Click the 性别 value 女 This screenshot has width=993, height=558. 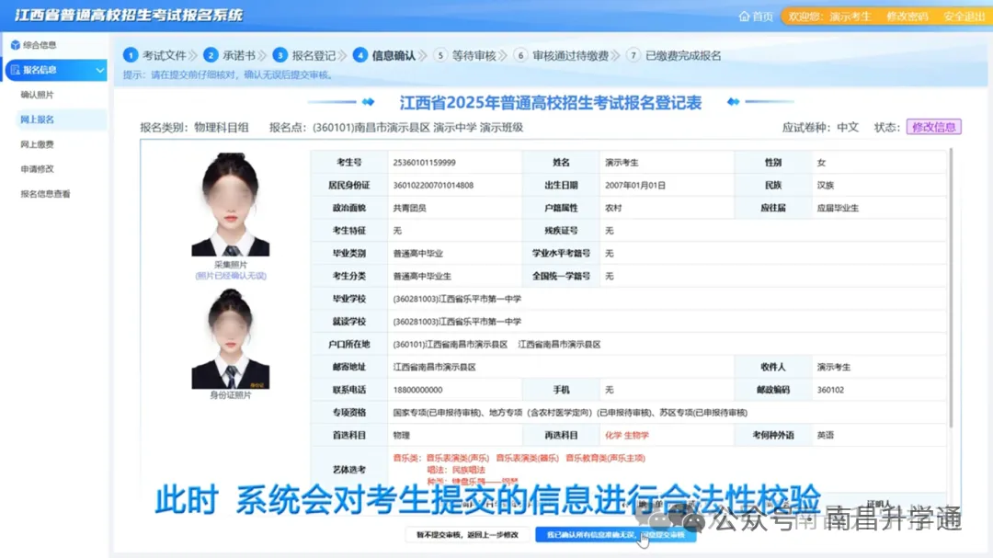click(821, 163)
